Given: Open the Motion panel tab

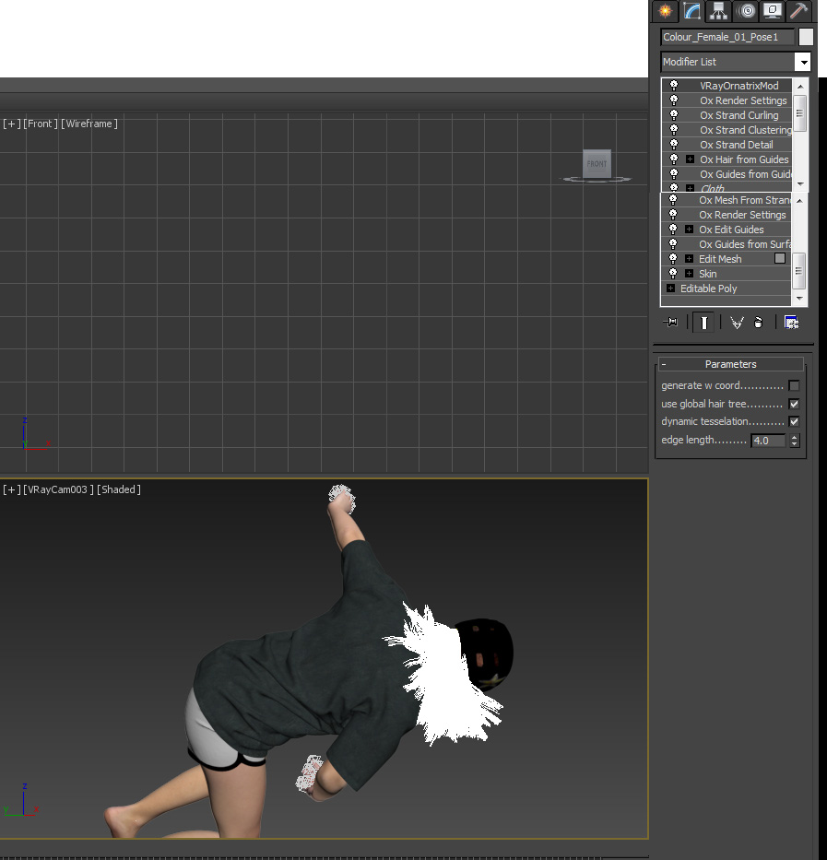Looking at the screenshot, I should pos(745,11).
